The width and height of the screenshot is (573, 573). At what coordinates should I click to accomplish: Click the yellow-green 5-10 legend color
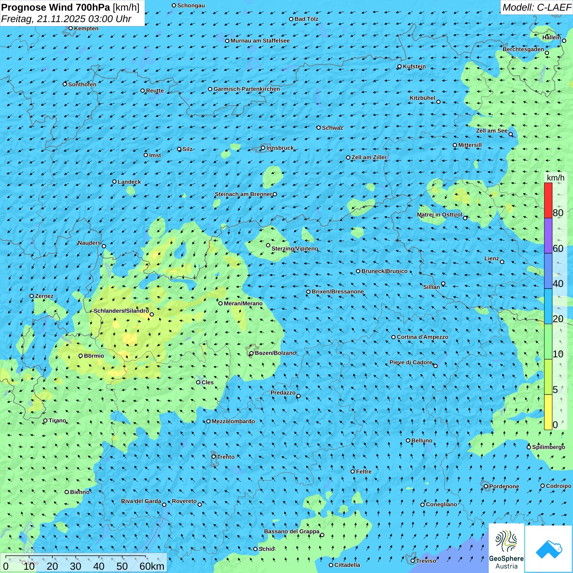[x=548, y=377]
